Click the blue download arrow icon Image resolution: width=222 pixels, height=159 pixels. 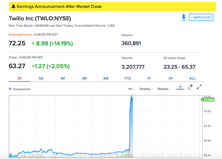[x=184, y=17]
